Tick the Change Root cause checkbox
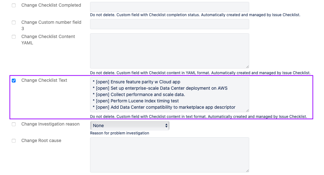 (x=14, y=141)
